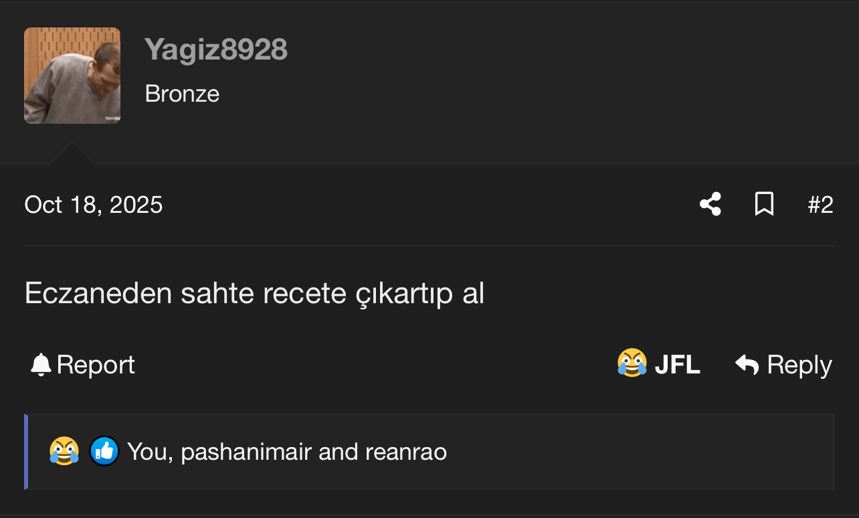
Task: Click the laughing reaction emoji in reactions bar
Action: pyautogui.click(x=64, y=451)
